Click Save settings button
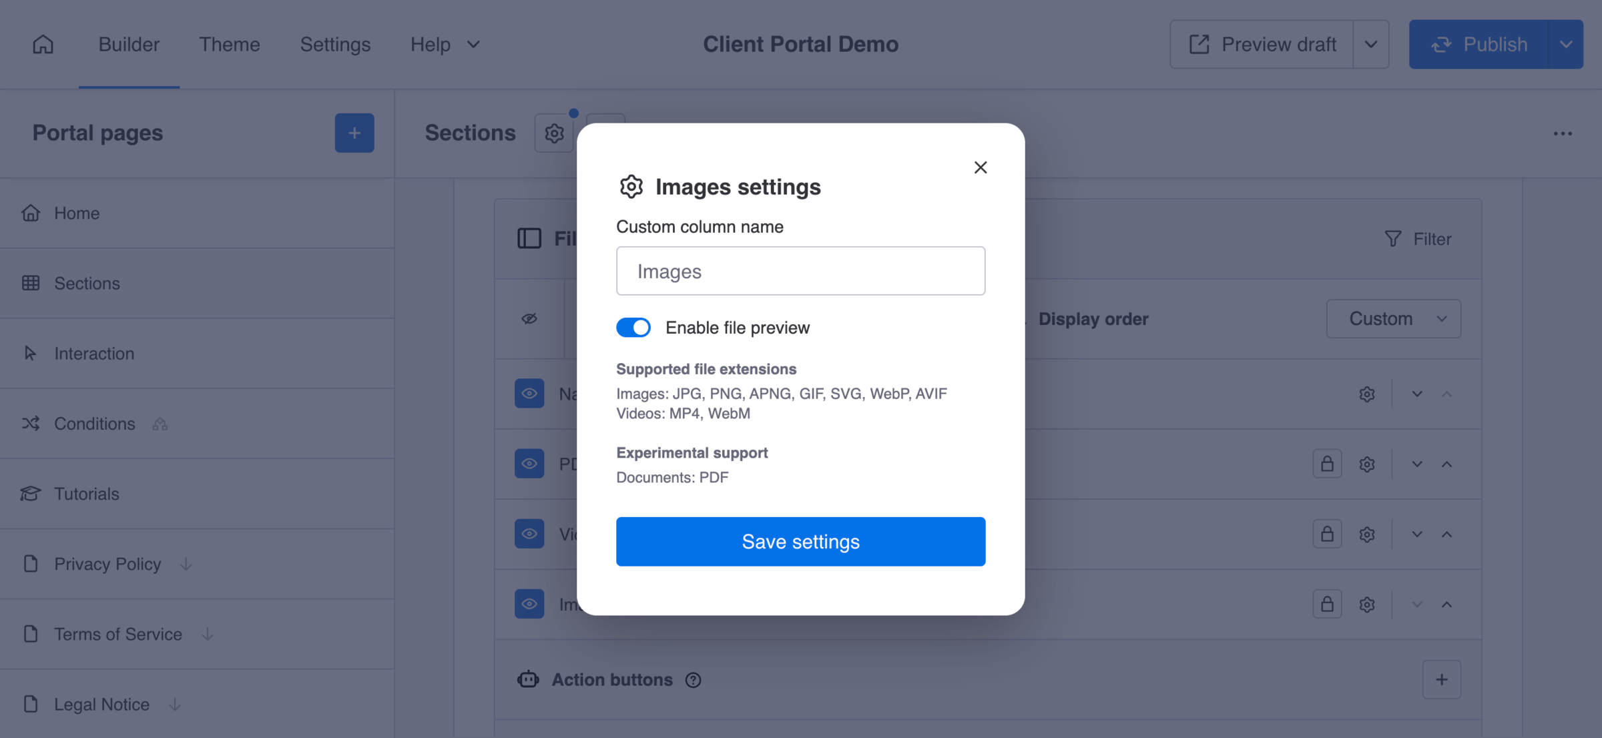Image resolution: width=1602 pixels, height=738 pixels. click(x=800, y=541)
